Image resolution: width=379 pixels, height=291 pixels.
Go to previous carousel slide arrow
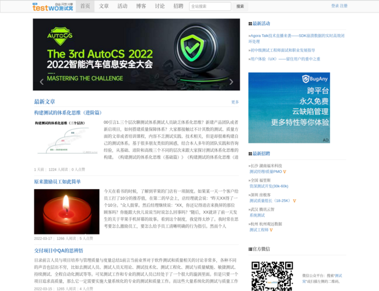click(41, 82)
